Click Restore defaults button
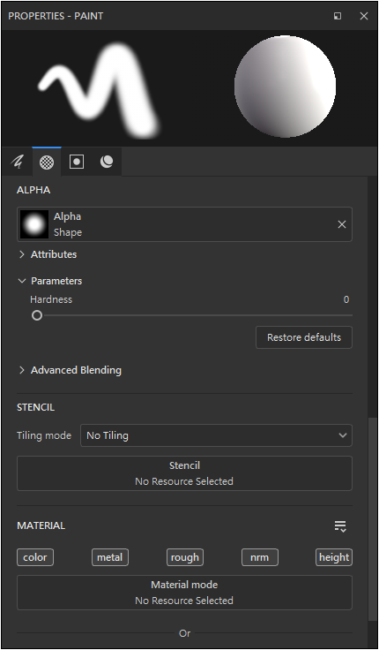Image resolution: width=379 pixels, height=650 pixels. click(304, 337)
